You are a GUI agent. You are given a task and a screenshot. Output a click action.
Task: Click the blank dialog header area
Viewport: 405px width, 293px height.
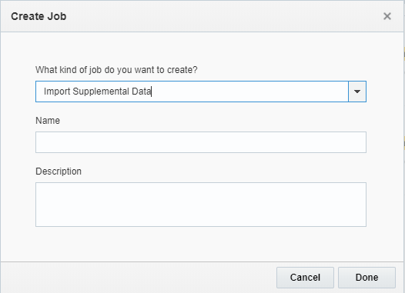224,16
